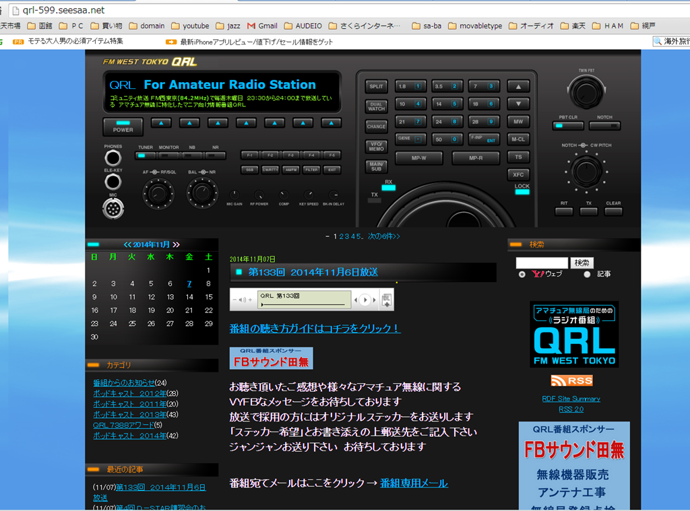
Task: Play the QRL 第133回 audio
Action: click(365, 300)
